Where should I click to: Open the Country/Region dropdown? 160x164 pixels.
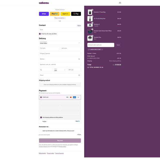(60, 43)
